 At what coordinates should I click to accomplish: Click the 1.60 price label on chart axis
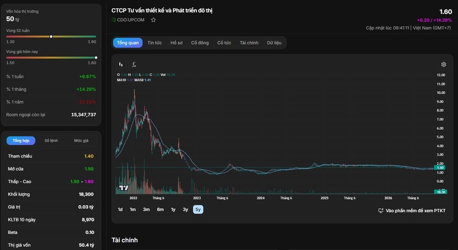440,168
